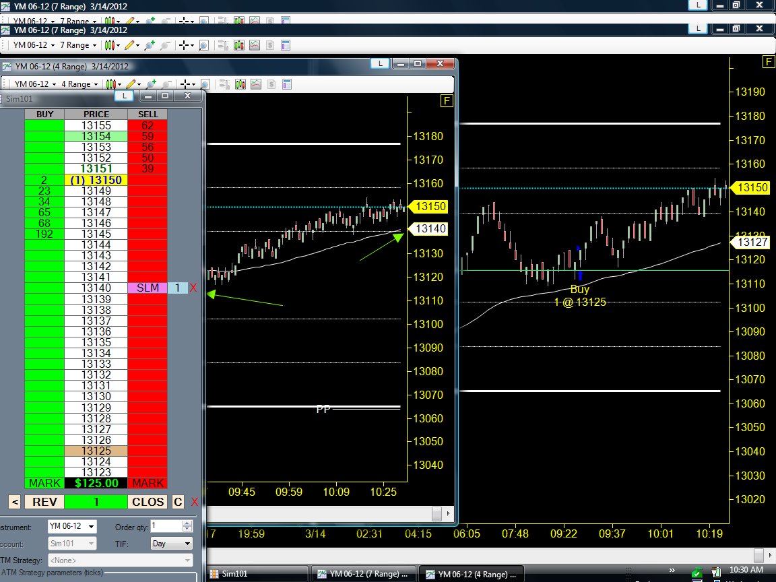Toggle Chart Trader icon in 4 Range toolbar
The width and height of the screenshot is (776, 582).
225,84
